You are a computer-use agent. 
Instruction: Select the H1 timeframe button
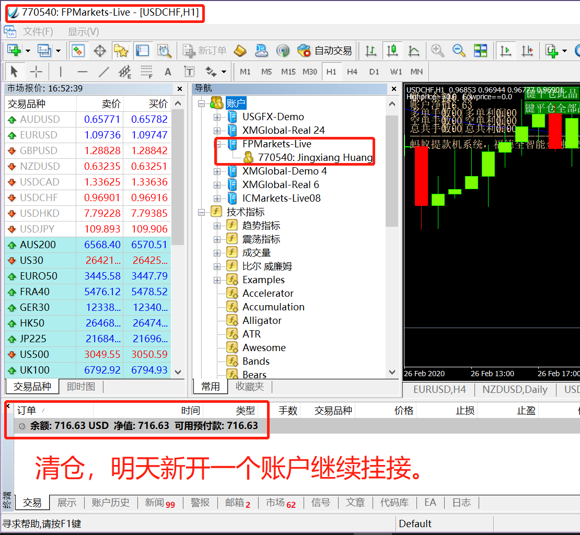point(331,72)
